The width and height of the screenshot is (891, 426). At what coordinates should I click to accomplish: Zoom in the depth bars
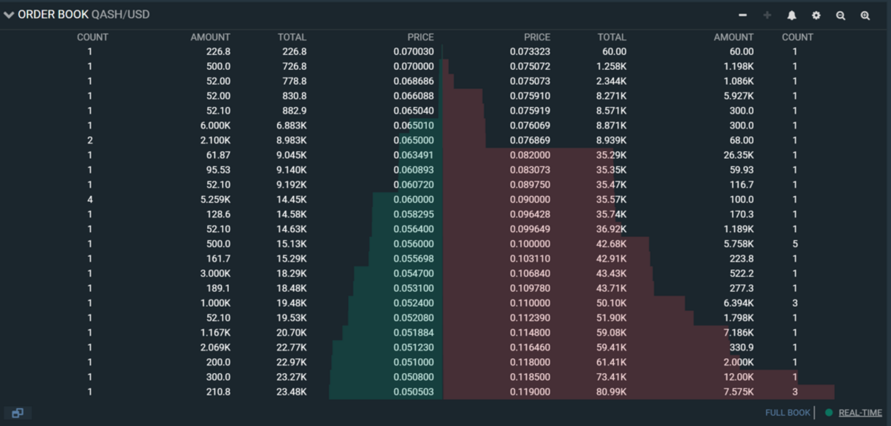[866, 15]
